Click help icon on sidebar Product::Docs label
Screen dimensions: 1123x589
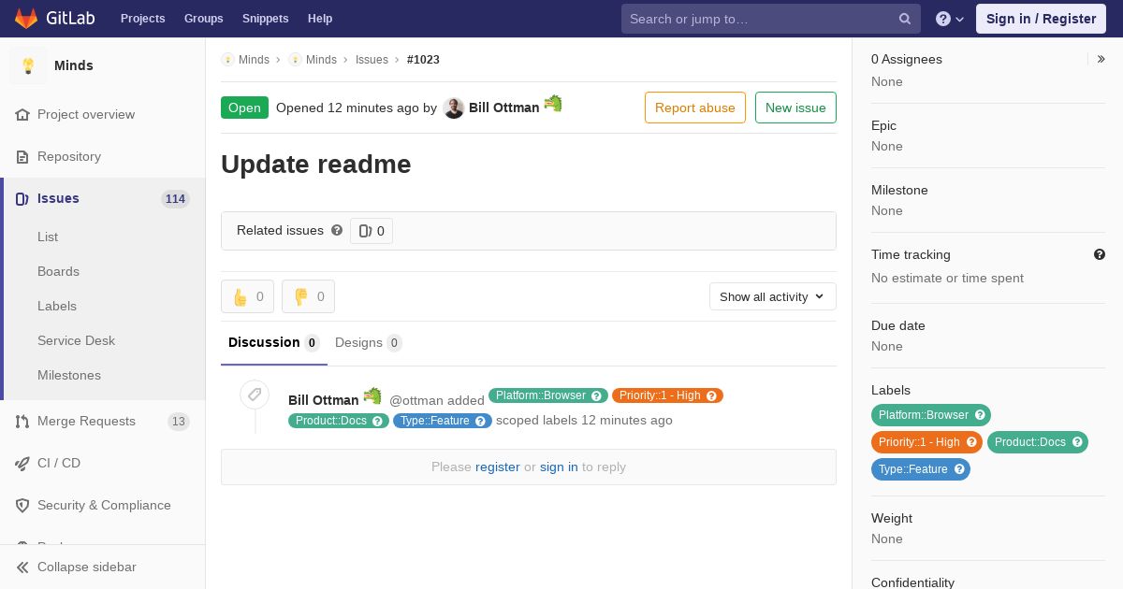pyautogui.click(x=1077, y=442)
